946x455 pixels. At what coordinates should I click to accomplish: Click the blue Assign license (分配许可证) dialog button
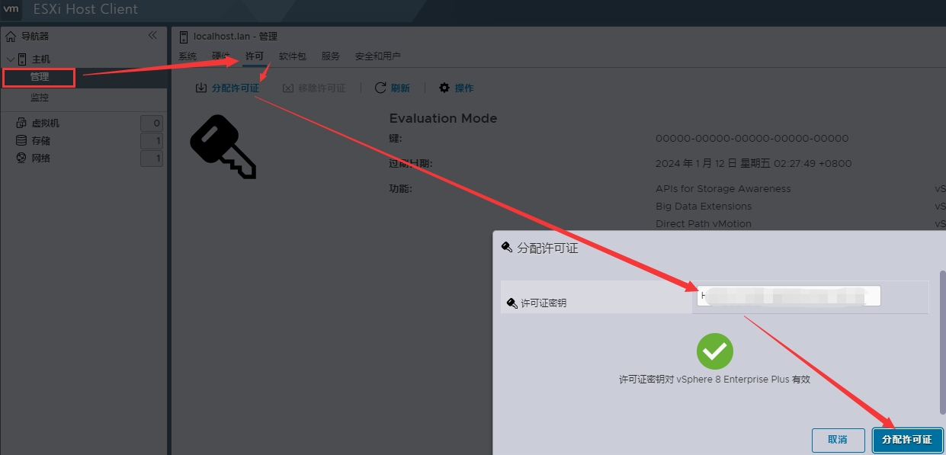click(x=907, y=440)
